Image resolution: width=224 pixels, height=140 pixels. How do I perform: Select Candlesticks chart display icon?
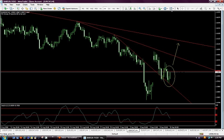coord(130,9)
